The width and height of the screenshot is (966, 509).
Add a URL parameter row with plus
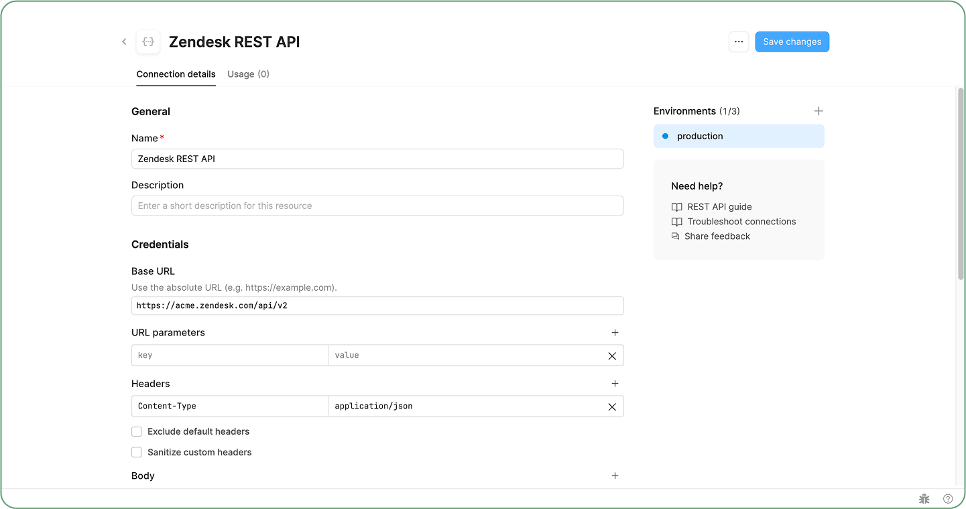(615, 333)
